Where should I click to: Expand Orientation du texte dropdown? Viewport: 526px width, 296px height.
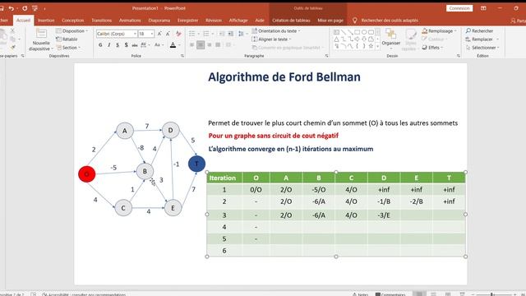click(276, 31)
